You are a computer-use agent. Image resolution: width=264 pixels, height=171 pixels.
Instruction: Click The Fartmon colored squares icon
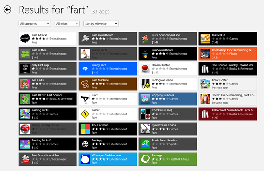tap(85, 129)
